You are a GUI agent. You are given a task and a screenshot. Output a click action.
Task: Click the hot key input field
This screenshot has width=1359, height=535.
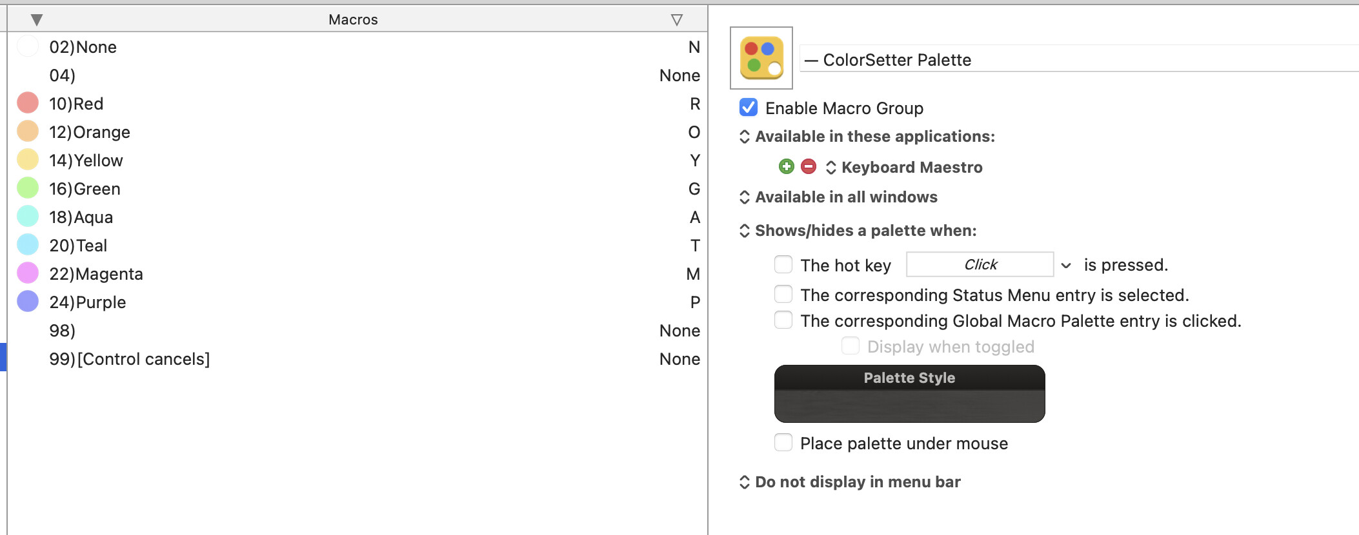[980, 265]
